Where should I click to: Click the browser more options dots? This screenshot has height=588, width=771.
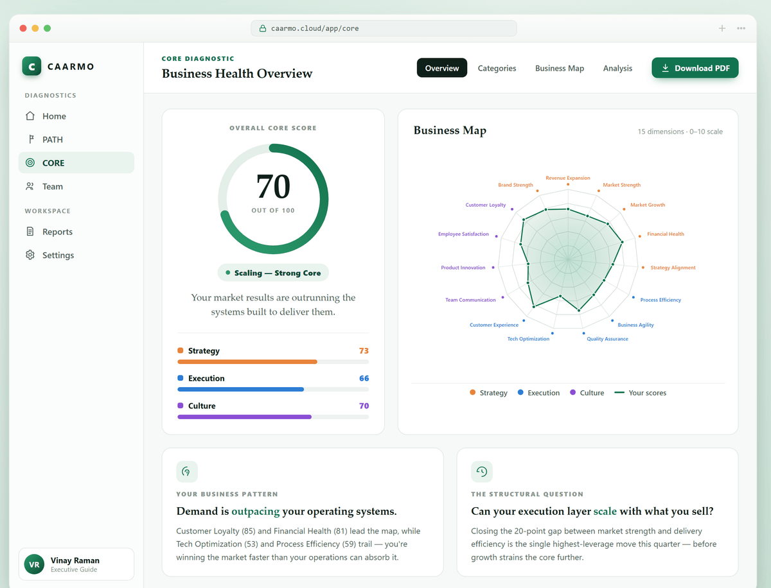[x=741, y=28]
